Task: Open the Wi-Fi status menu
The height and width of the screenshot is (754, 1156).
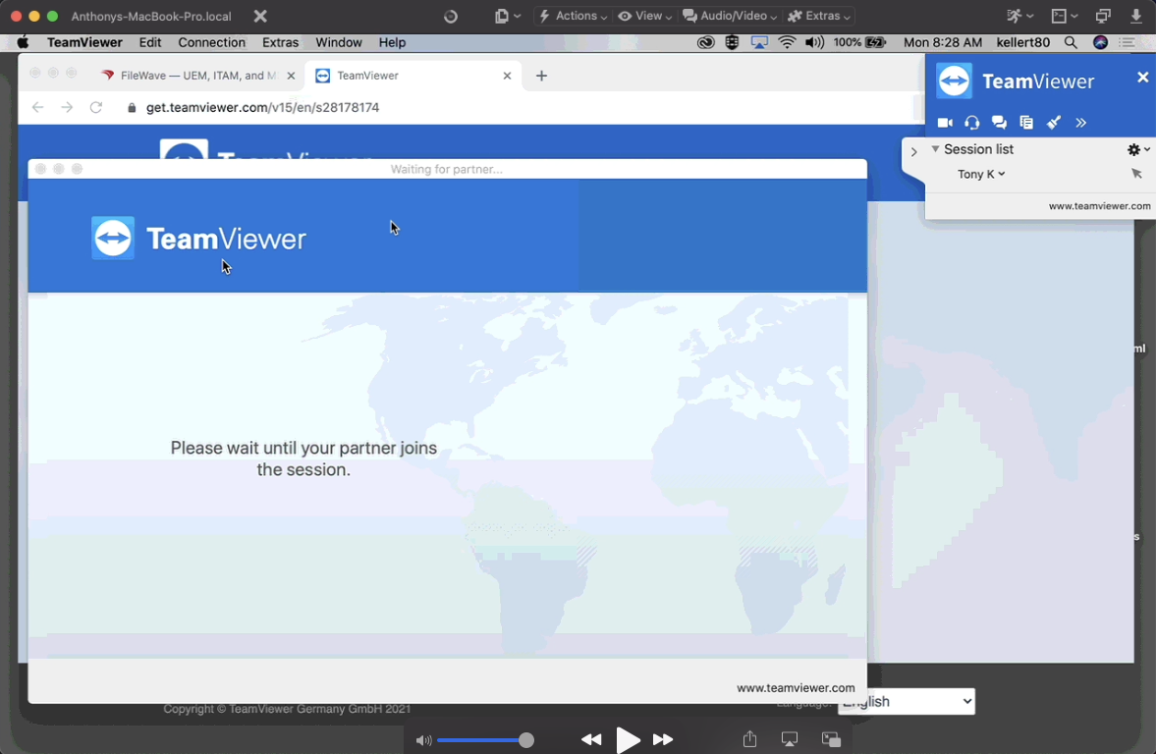Action: click(x=787, y=43)
